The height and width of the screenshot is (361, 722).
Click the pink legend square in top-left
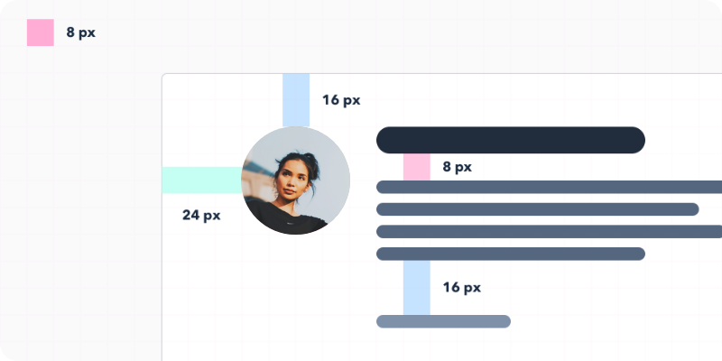tap(41, 32)
